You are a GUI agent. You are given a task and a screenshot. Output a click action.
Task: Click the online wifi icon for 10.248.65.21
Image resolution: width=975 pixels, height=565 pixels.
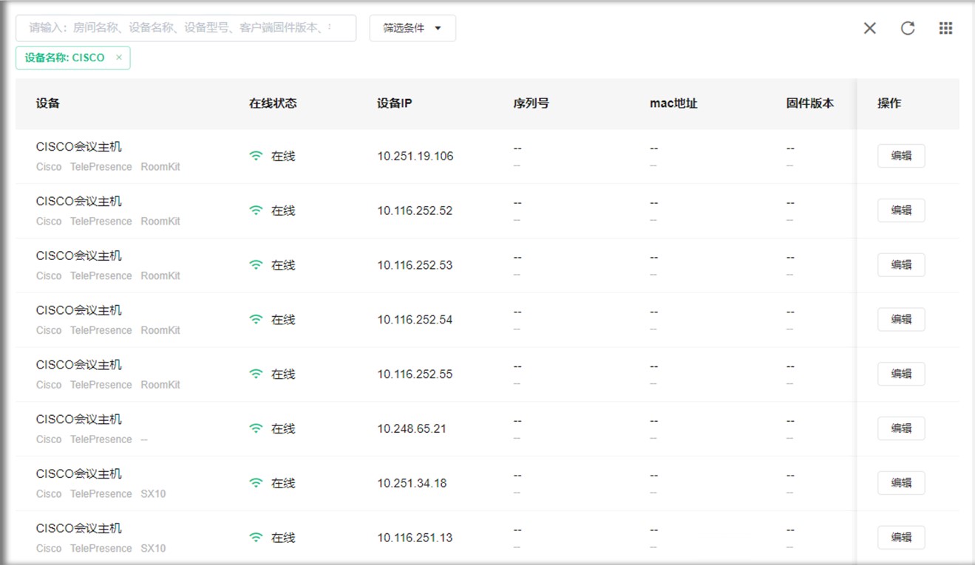(x=256, y=428)
